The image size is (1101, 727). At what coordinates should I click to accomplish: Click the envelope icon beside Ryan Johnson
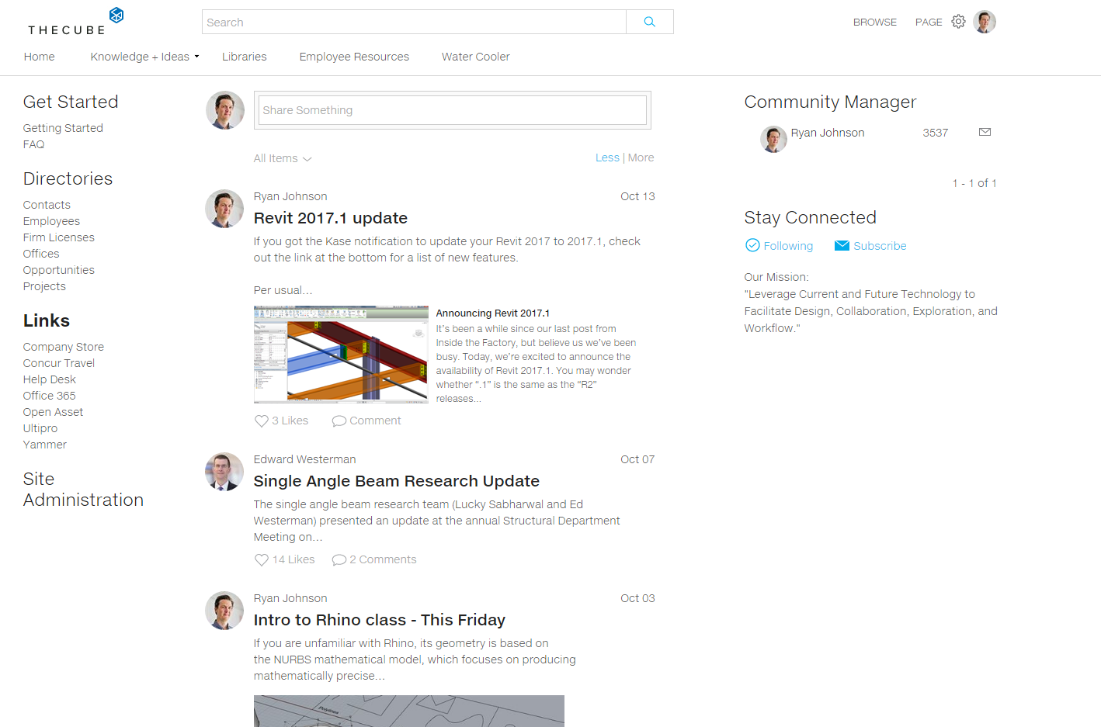[985, 132]
